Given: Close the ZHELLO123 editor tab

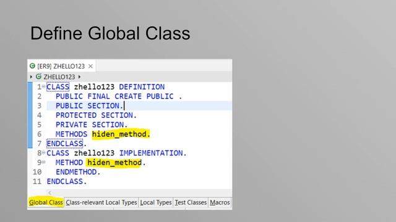Looking at the screenshot, I should coord(90,66).
